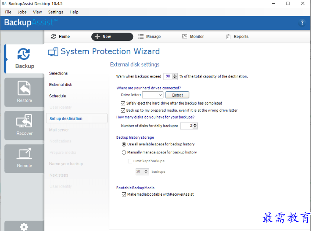Minimize the BackupAssist window
314x231 pixels.
tap(273, 4)
